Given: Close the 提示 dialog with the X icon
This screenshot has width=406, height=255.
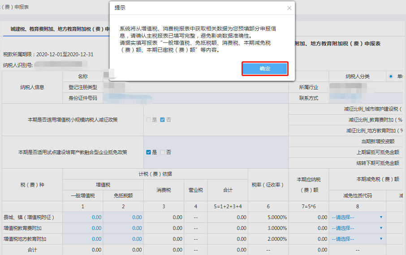Looking at the screenshot, I should [x=289, y=8].
